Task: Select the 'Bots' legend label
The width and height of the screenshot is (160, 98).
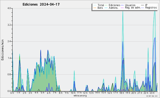Action: (100, 8)
